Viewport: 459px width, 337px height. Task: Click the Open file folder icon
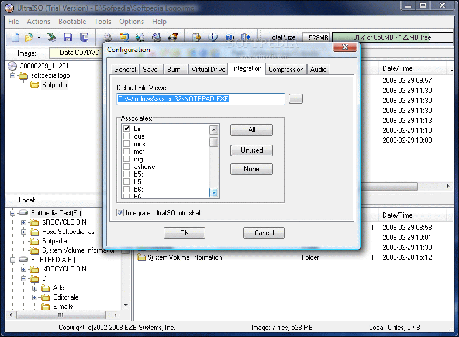[29, 37]
